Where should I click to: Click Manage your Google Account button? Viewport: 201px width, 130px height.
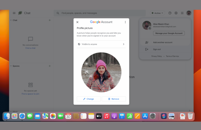pyautogui.click(x=169, y=33)
